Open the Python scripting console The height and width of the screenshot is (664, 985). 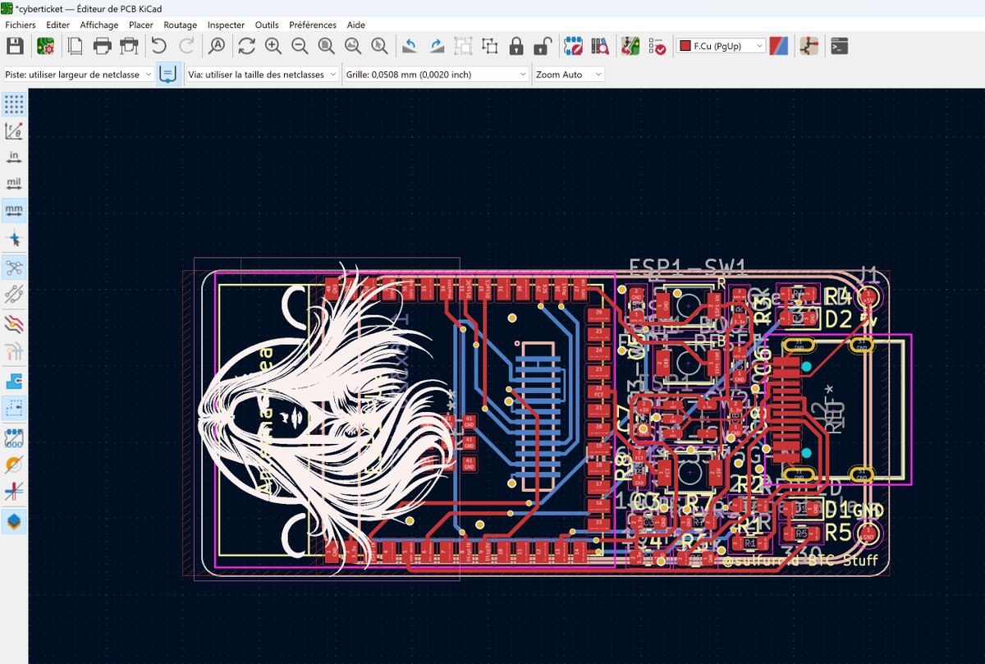pyautogui.click(x=839, y=46)
